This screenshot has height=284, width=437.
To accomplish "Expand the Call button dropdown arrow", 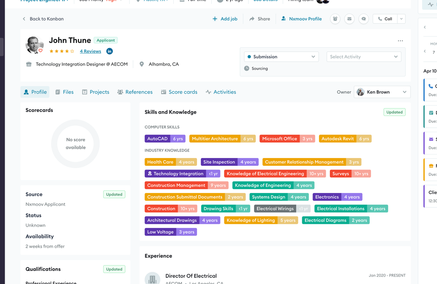I will click(401, 19).
